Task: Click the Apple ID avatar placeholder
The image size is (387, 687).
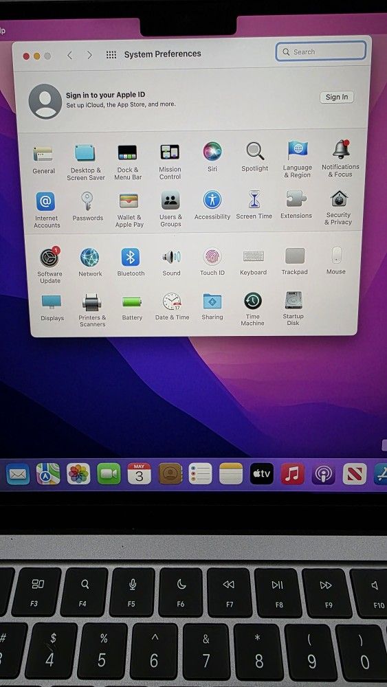Action: pyautogui.click(x=45, y=101)
